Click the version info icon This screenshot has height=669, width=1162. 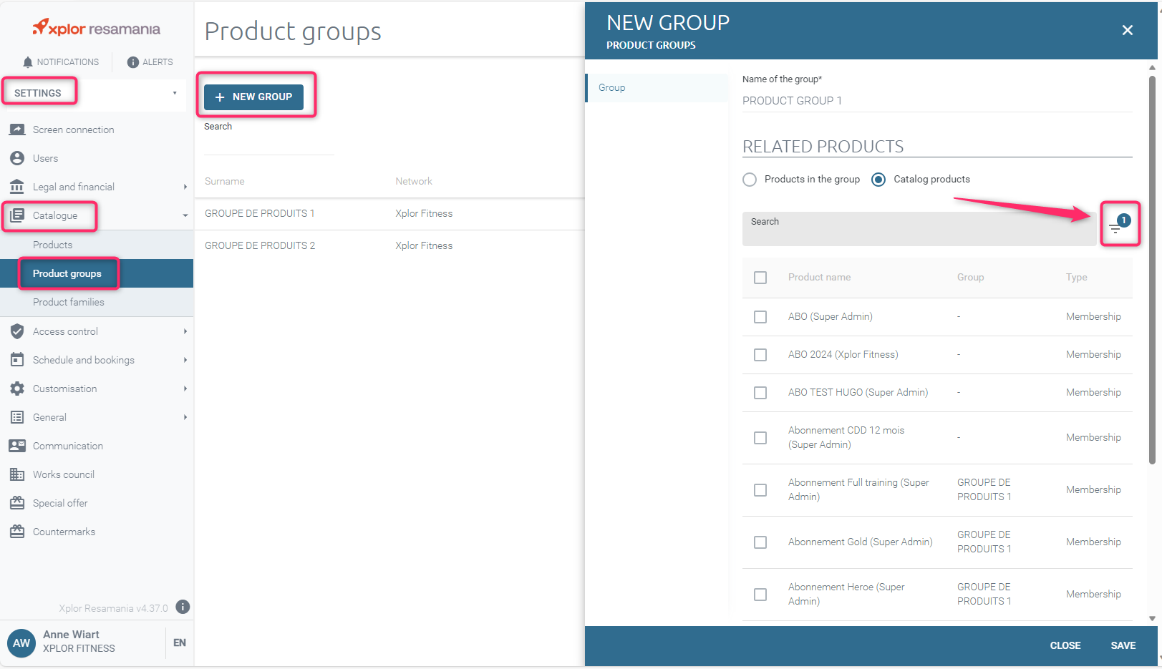point(183,607)
